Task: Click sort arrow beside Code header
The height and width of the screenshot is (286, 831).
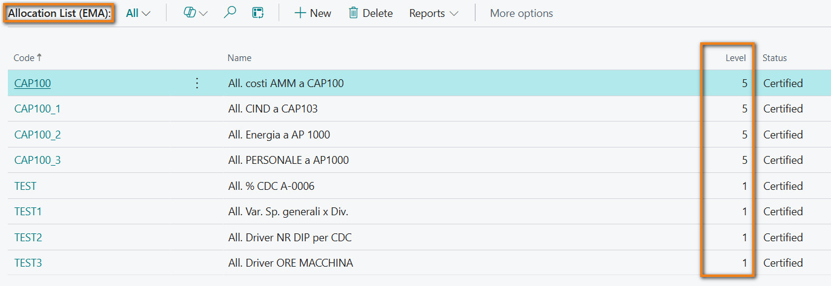Action: click(x=40, y=57)
